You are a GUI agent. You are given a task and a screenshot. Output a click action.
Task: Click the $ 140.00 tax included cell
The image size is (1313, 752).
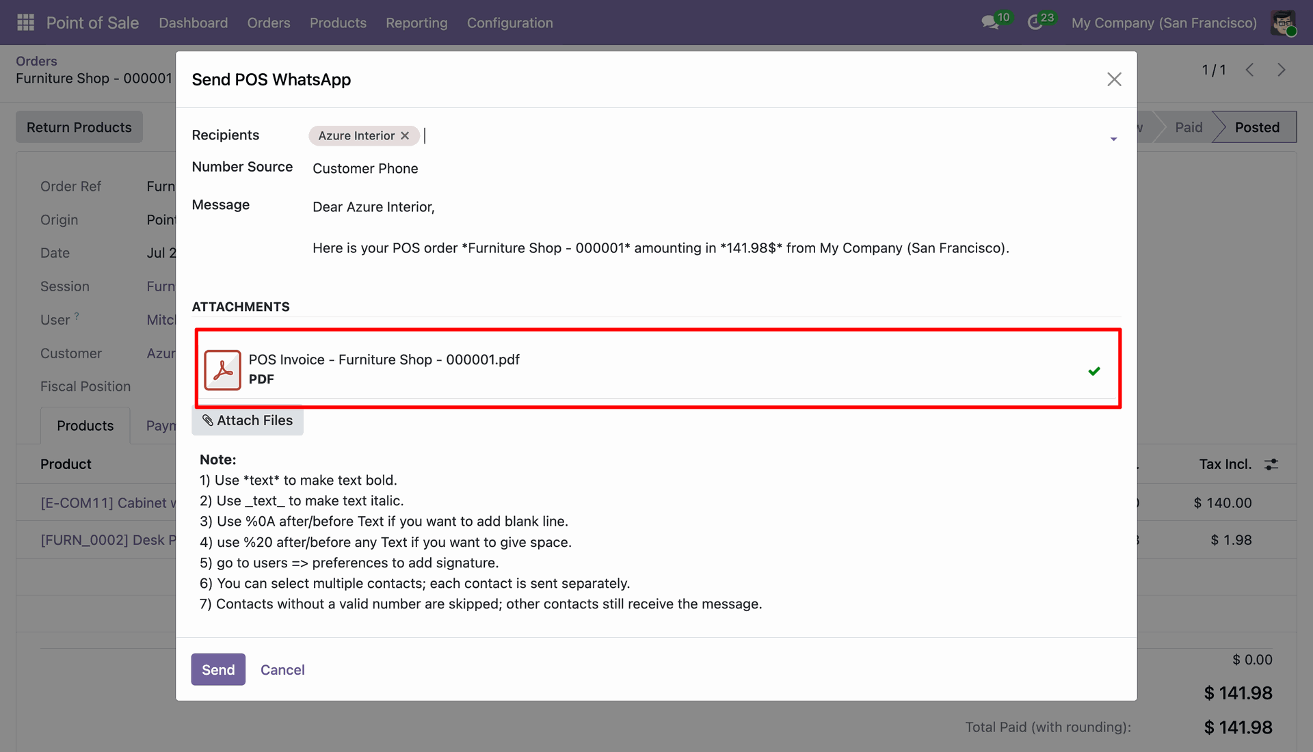click(x=1223, y=503)
